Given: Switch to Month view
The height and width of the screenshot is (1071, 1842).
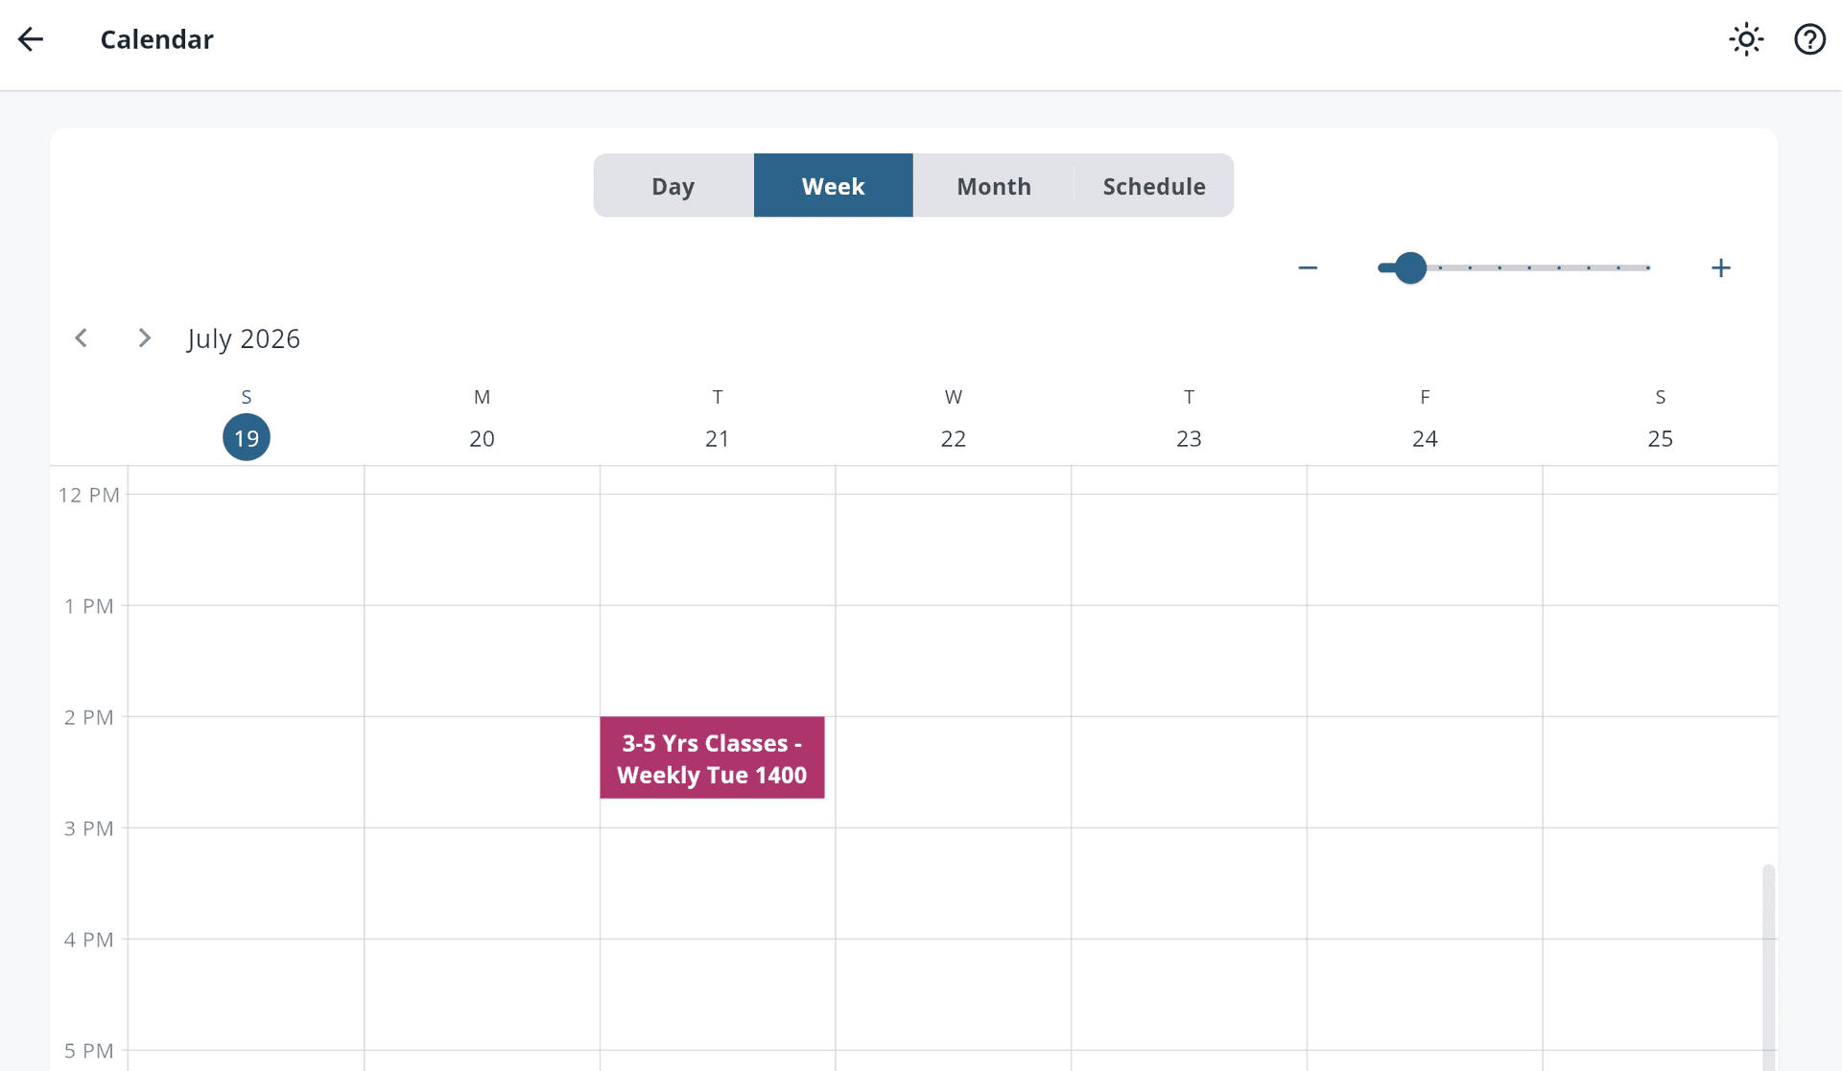Looking at the screenshot, I should click(994, 185).
